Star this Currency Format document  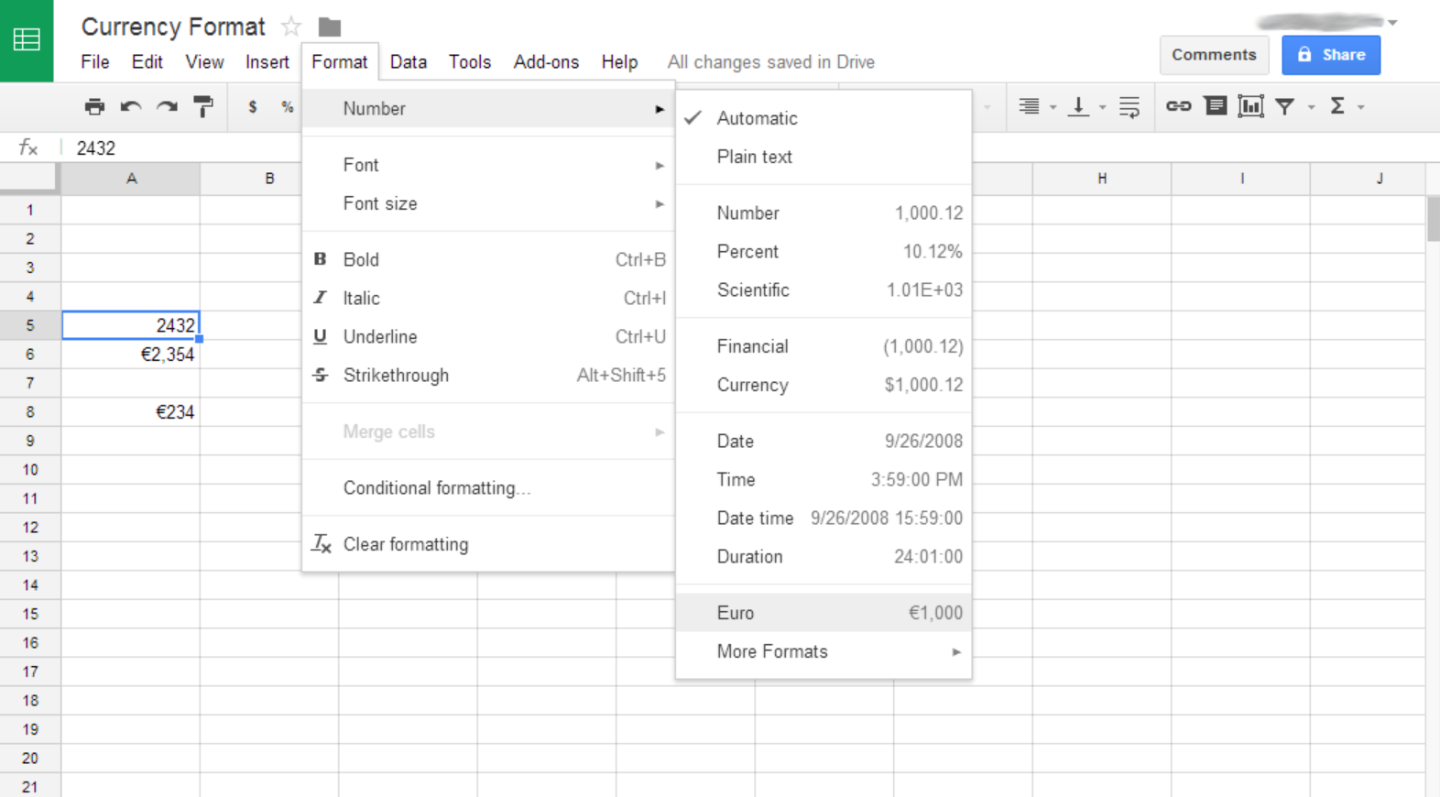(x=291, y=27)
